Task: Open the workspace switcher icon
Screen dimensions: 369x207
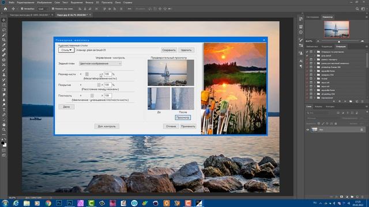Action: 363,9
